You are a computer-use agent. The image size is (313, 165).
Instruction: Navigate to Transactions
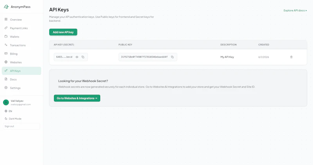(x=22, y=45)
